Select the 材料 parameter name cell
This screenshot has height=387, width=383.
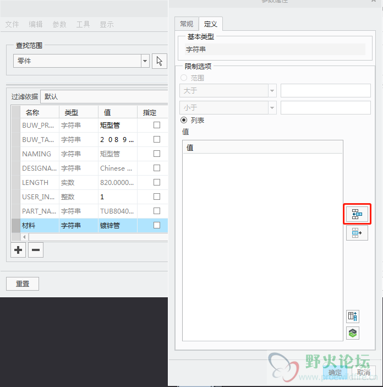40,225
